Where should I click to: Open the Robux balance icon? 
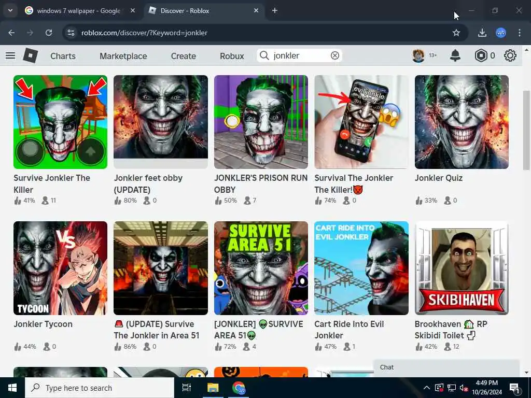pos(481,55)
